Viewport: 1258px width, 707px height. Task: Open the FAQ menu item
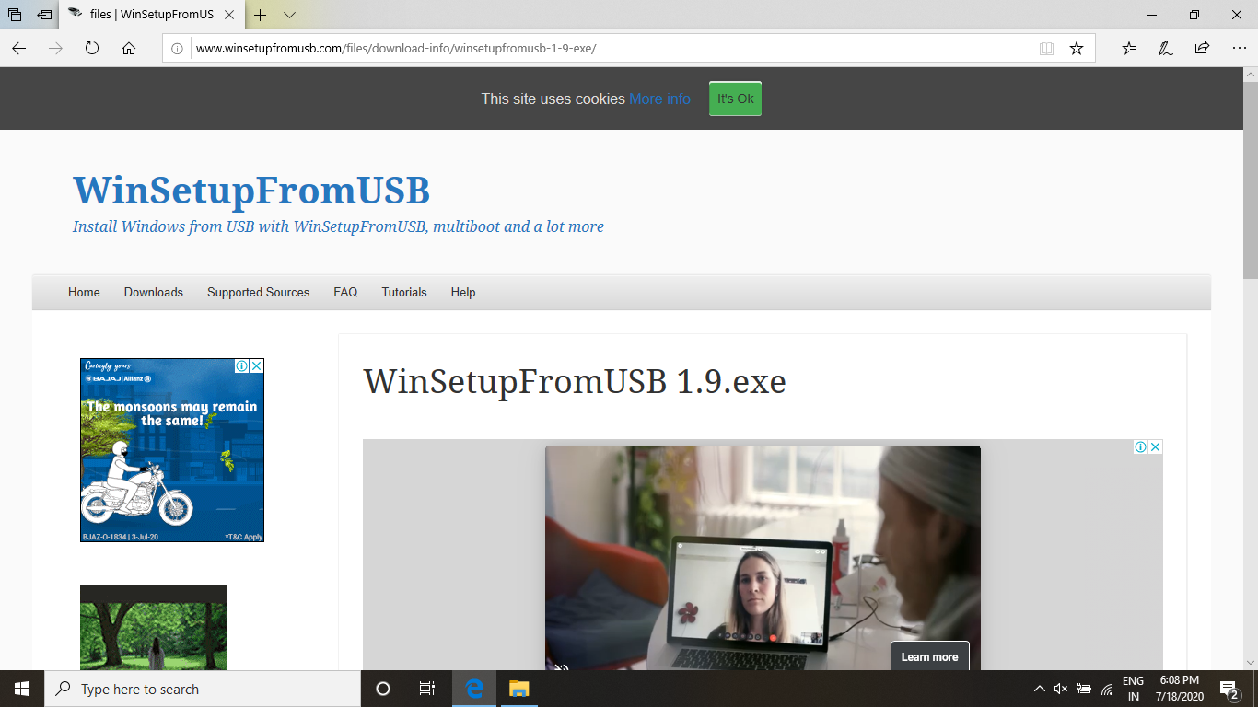(345, 292)
